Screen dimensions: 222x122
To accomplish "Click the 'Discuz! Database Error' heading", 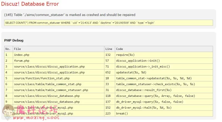I will click(30, 4).
